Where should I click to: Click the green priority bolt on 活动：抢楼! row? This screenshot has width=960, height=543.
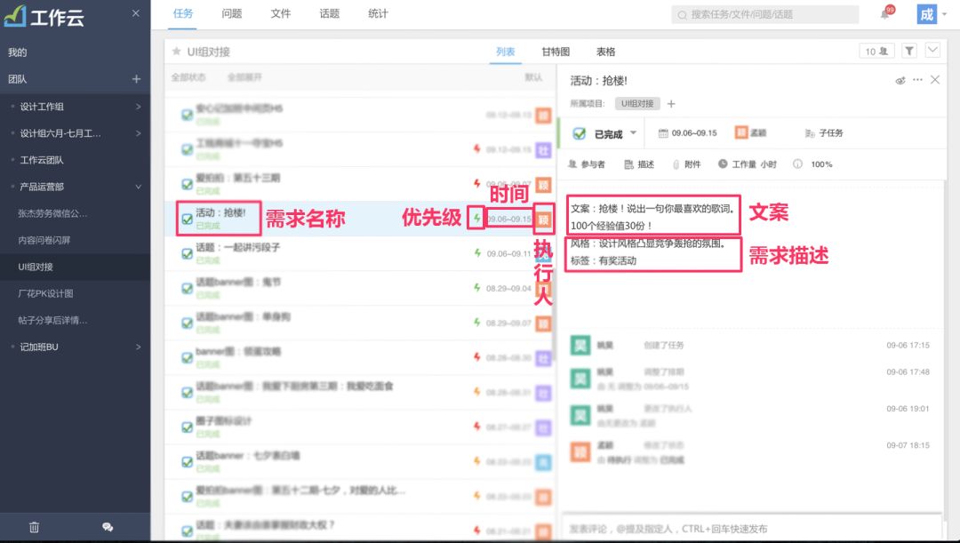tap(476, 218)
